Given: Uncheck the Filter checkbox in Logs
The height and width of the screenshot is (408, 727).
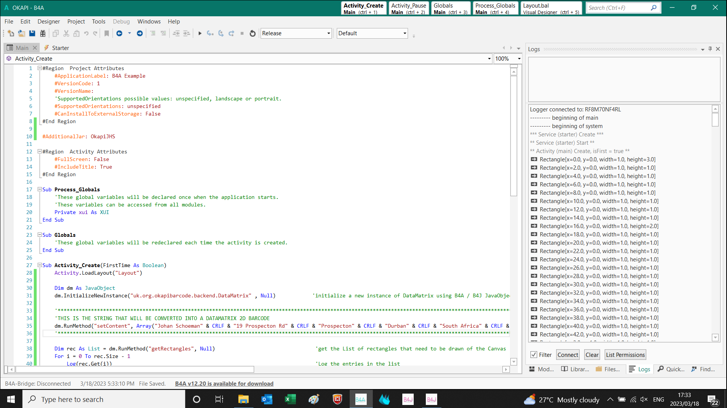Looking at the screenshot, I should point(534,355).
